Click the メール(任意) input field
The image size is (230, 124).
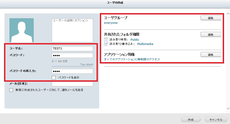coord(72,84)
